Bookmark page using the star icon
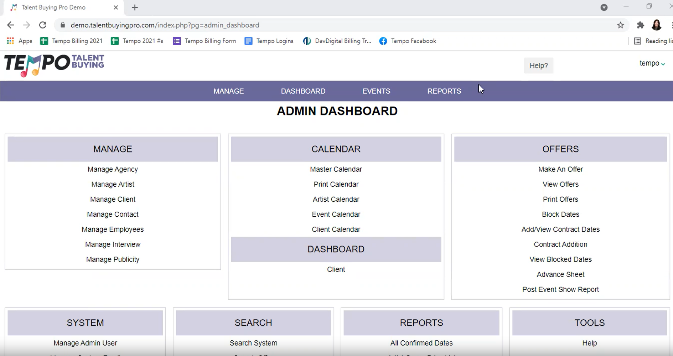 (x=620, y=25)
